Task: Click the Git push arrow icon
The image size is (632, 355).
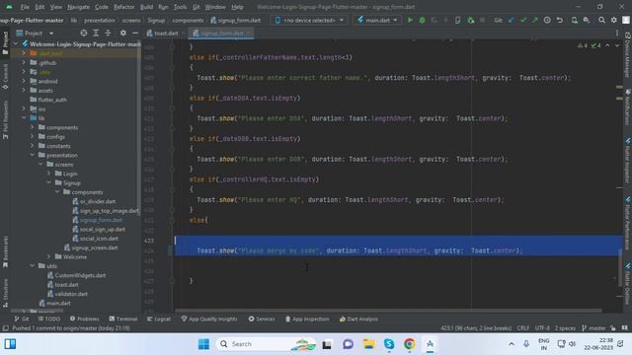Action: [x=535, y=20]
